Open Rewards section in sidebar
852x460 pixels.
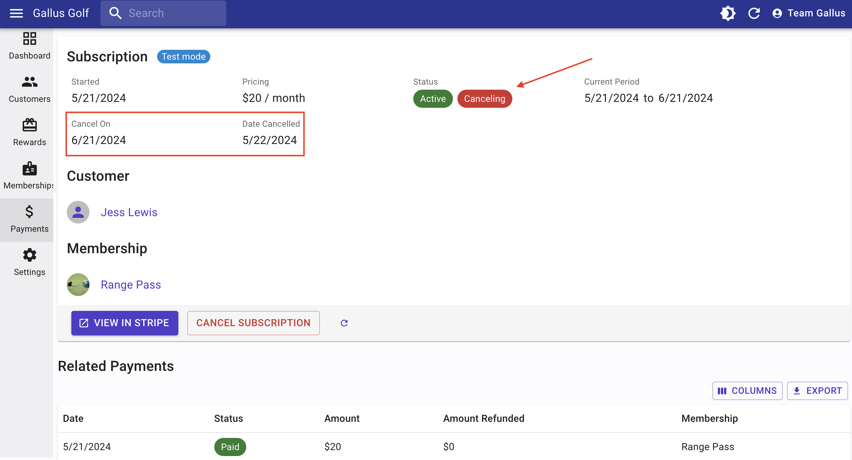29,132
